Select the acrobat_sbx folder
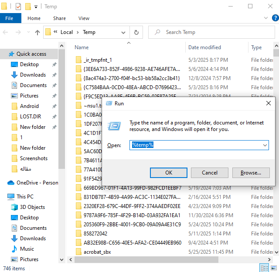This screenshot has height=272, width=279. [x=97, y=252]
